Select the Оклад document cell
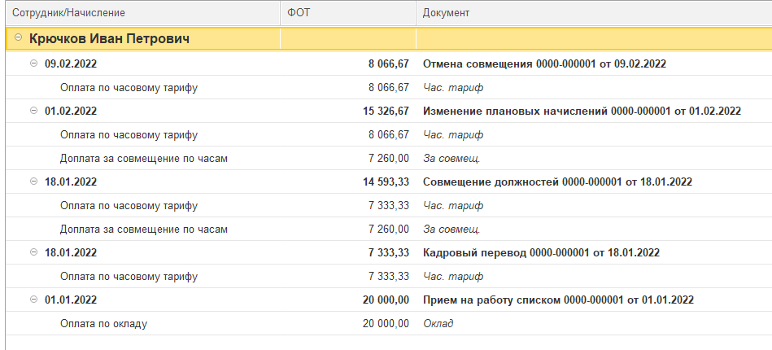Screen dimensions: 772x350 point(438,323)
